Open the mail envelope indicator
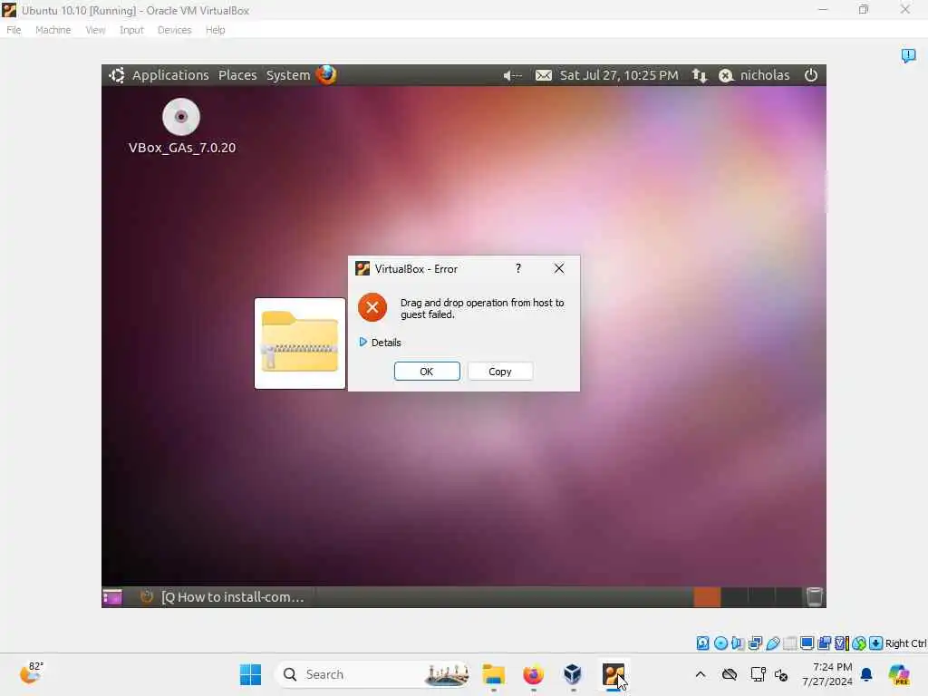928x696 pixels. (544, 75)
